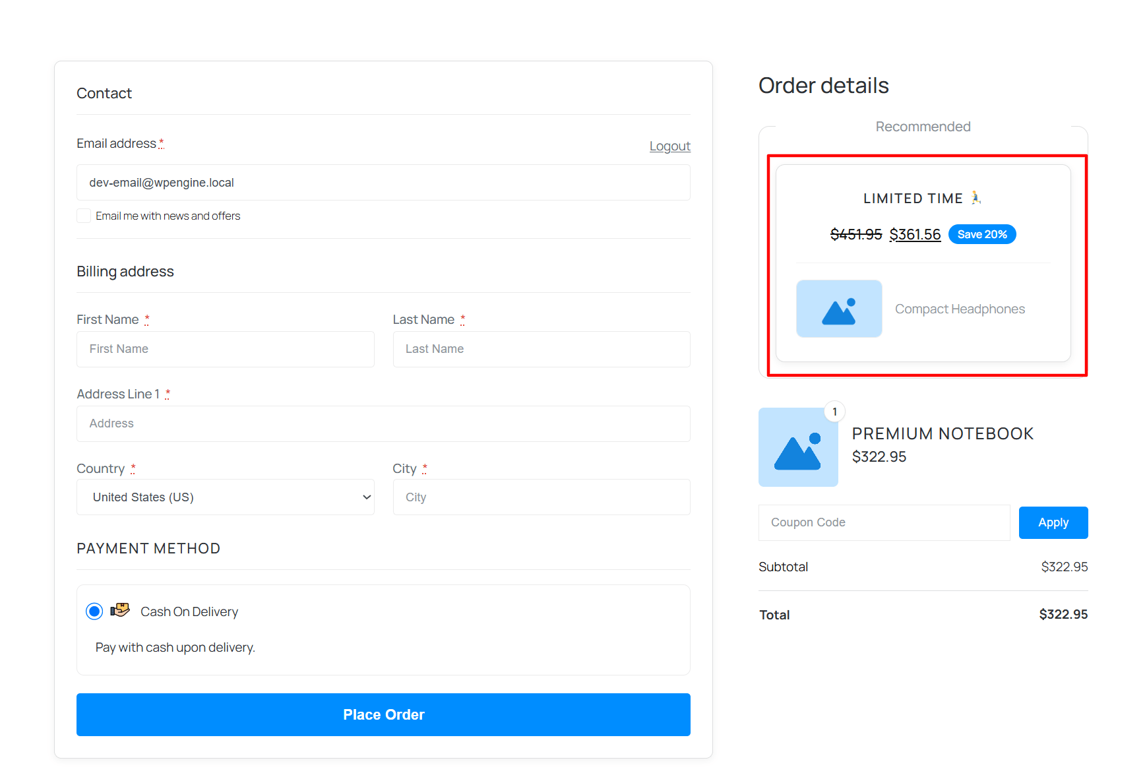Click into the Last Name field
The width and height of the screenshot is (1147, 781).
coord(542,349)
